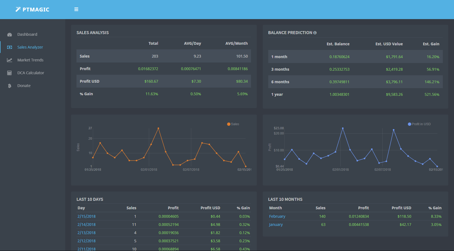Screen dimensions: 454x251
Task: Click the 02/01/2018 label on Sales chart
Action: point(149,170)
